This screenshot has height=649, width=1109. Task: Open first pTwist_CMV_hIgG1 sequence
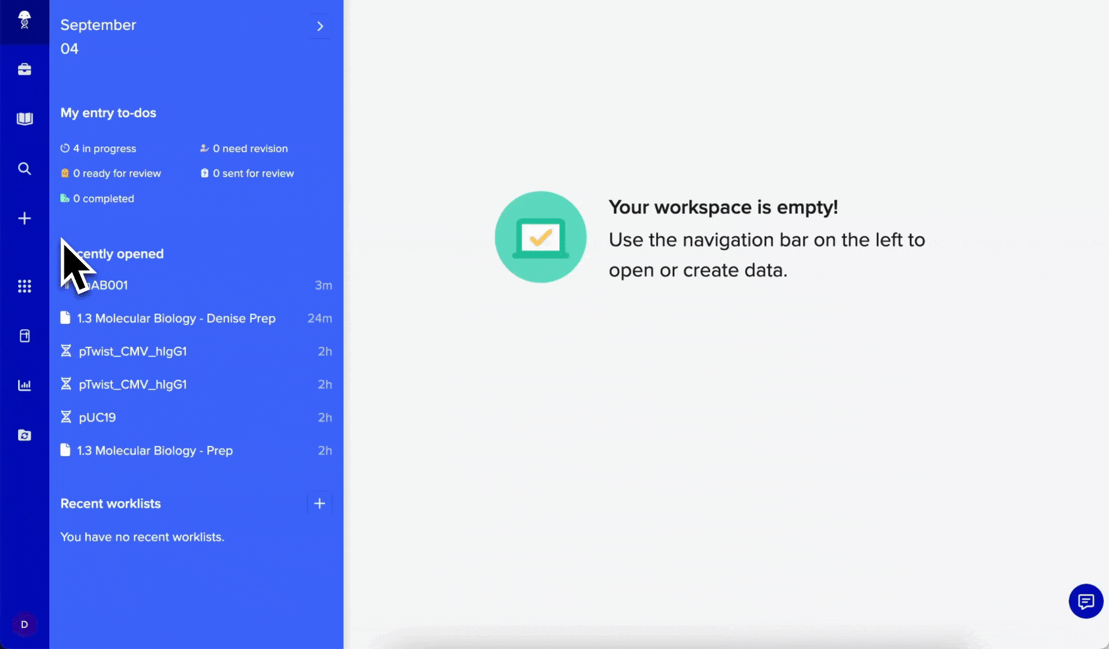point(132,352)
